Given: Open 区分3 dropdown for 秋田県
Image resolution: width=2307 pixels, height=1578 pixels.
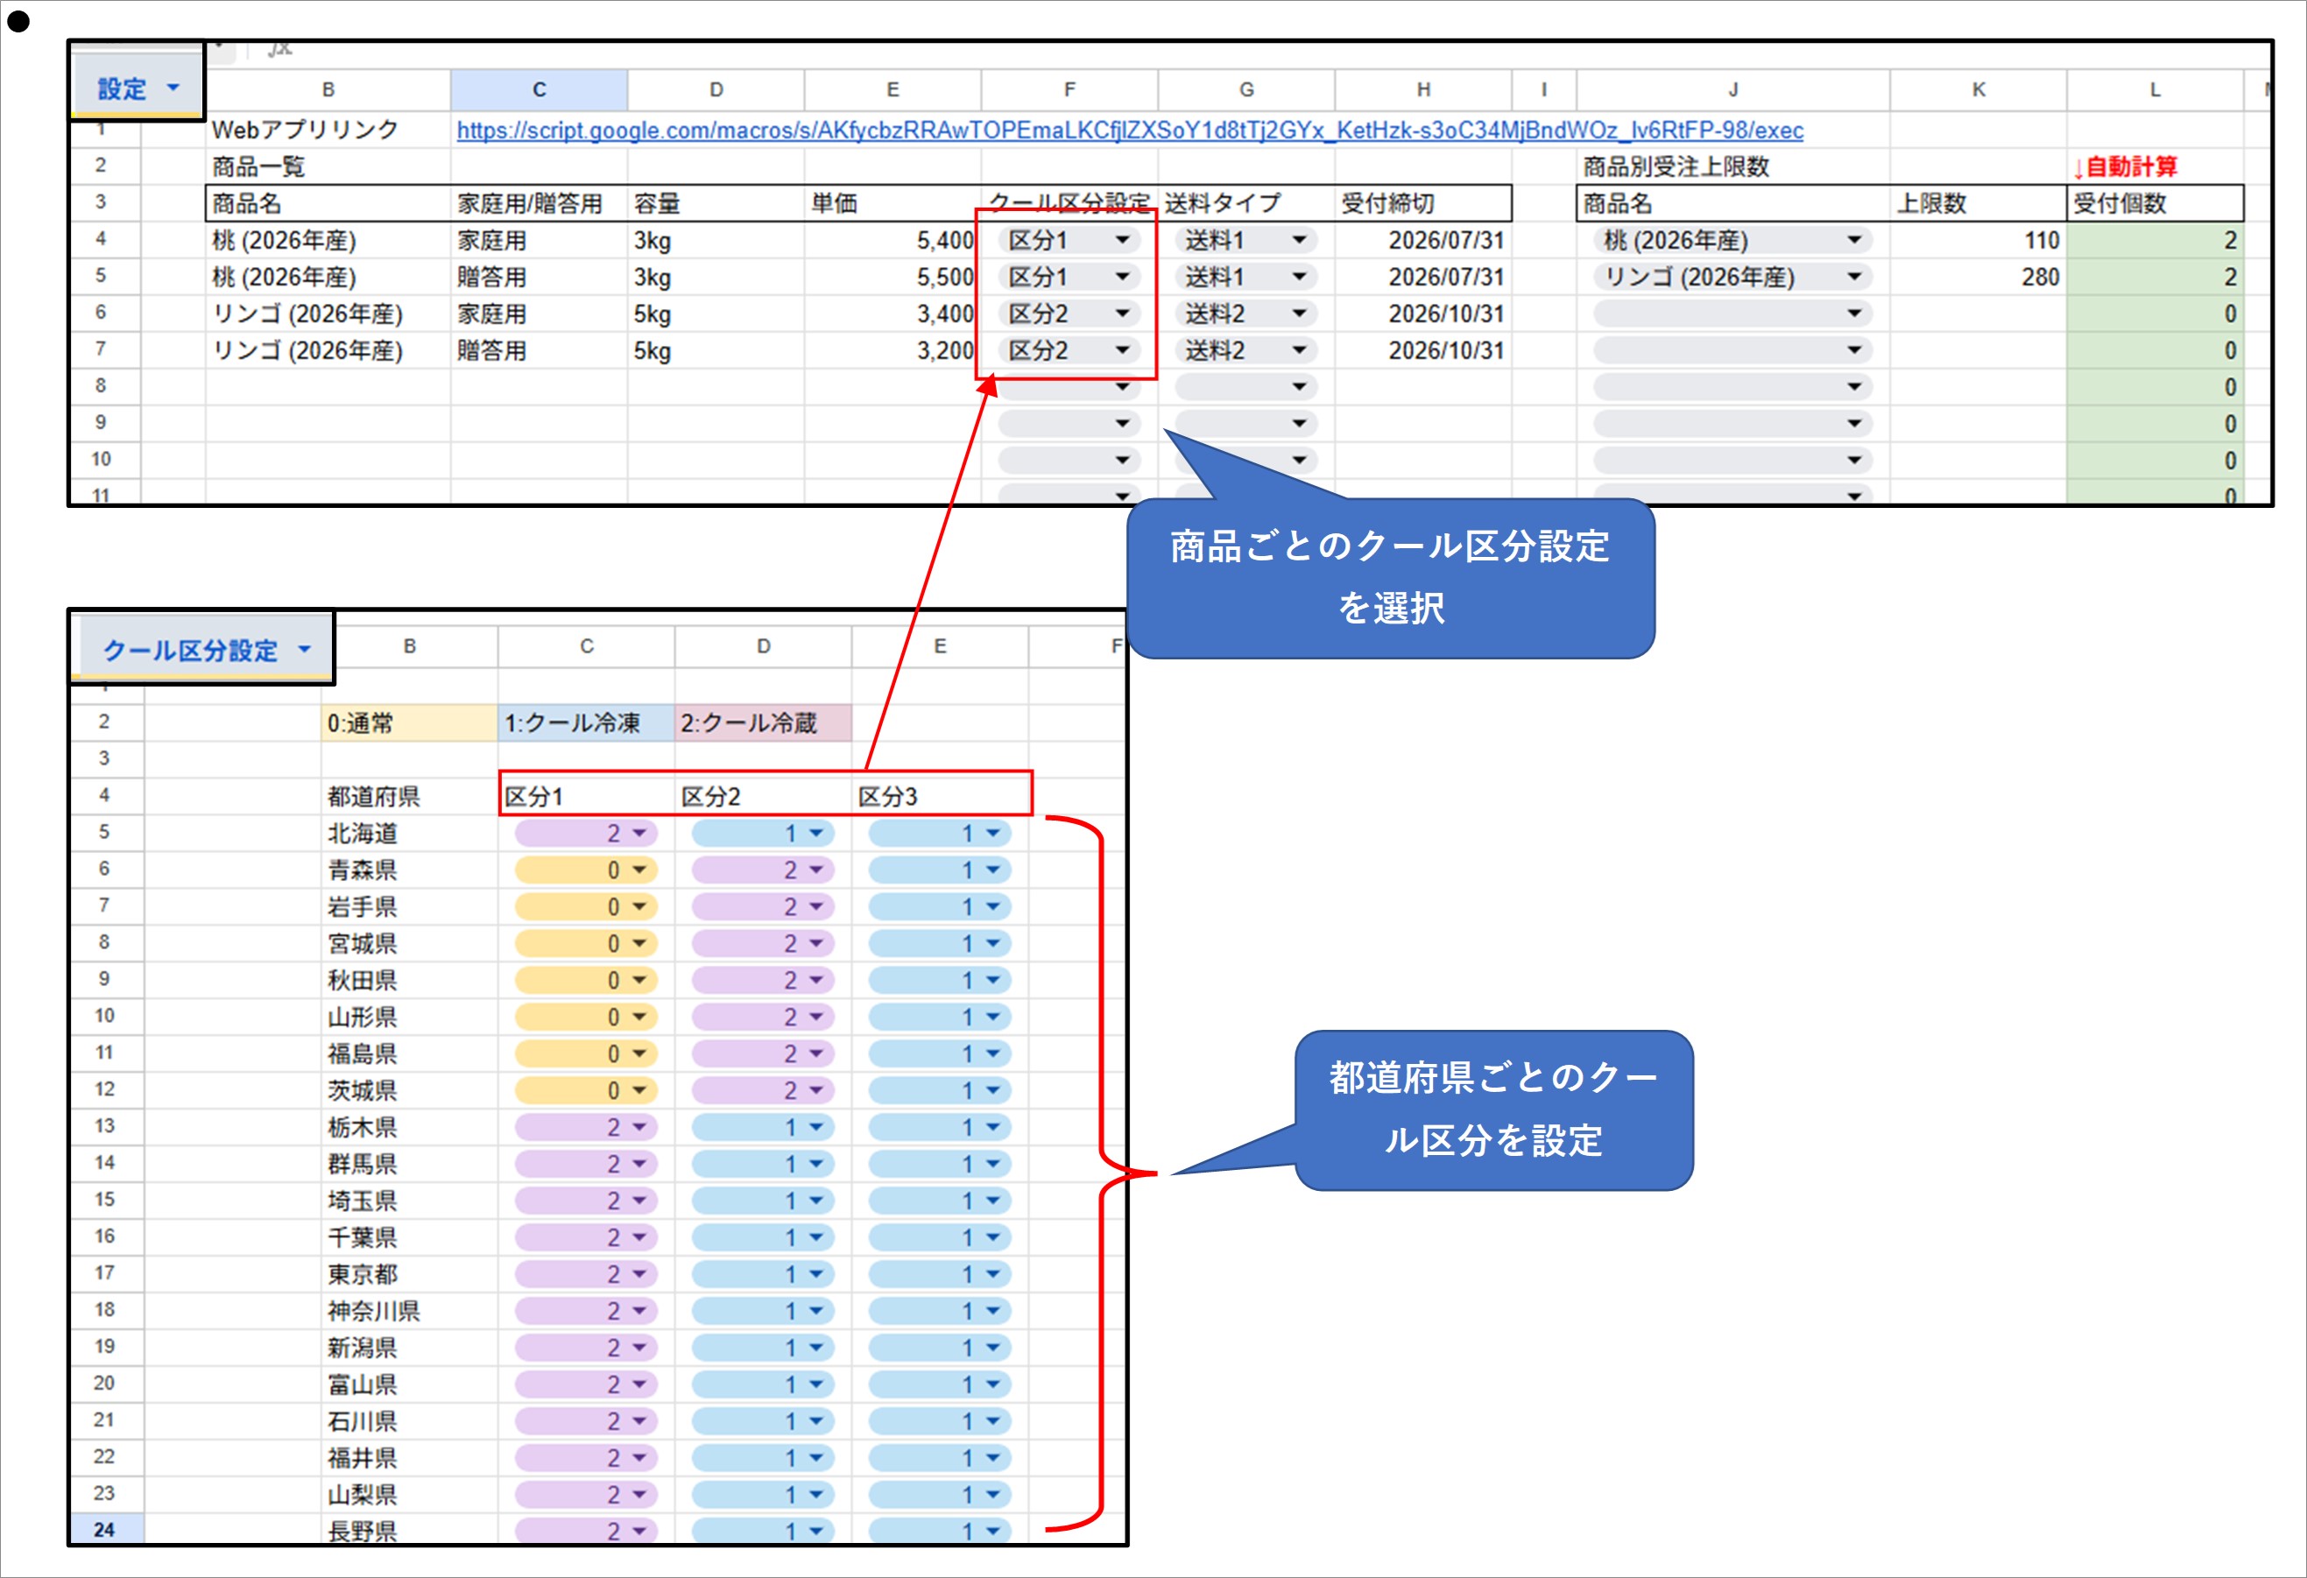Looking at the screenshot, I should click(940, 981).
